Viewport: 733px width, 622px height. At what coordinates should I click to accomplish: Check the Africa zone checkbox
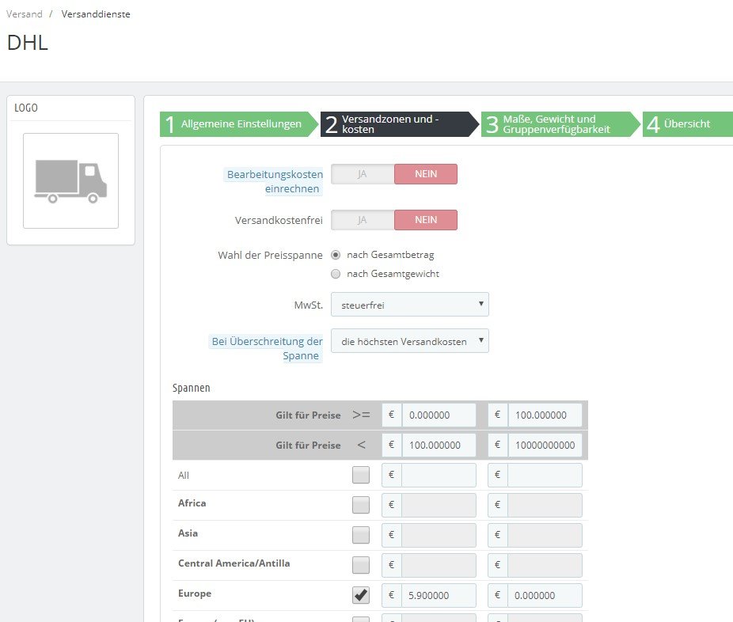(x=361, y=505)
